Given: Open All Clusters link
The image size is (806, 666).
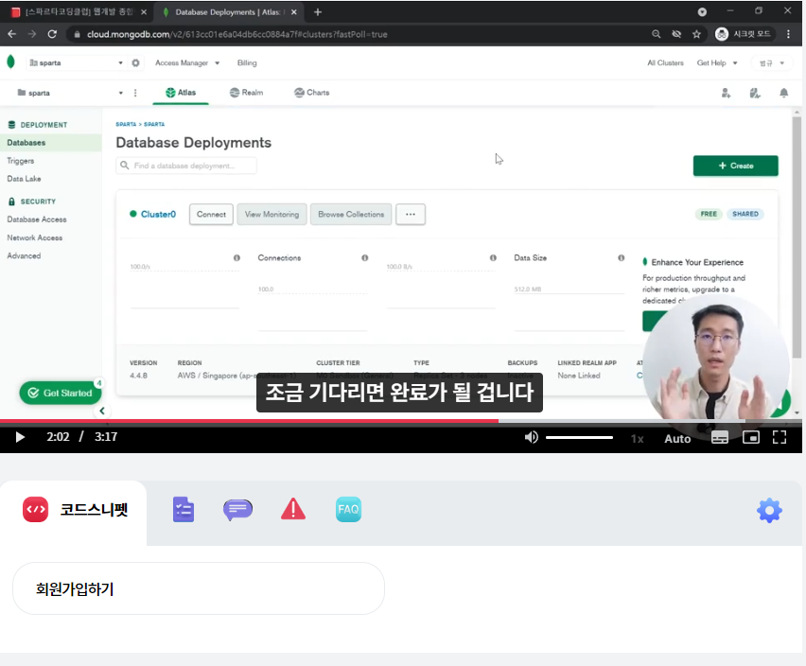Looking at the screenshot, I should (665, 62).
